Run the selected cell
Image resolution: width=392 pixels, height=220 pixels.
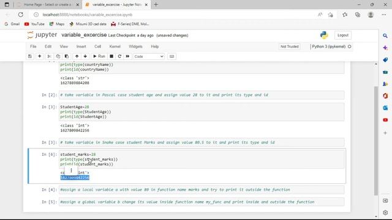(x=99, y=56)
